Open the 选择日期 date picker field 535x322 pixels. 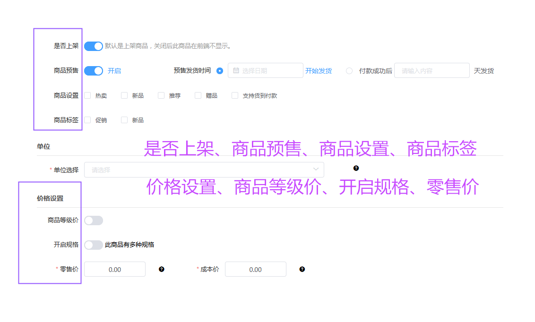tap(266, 70)
